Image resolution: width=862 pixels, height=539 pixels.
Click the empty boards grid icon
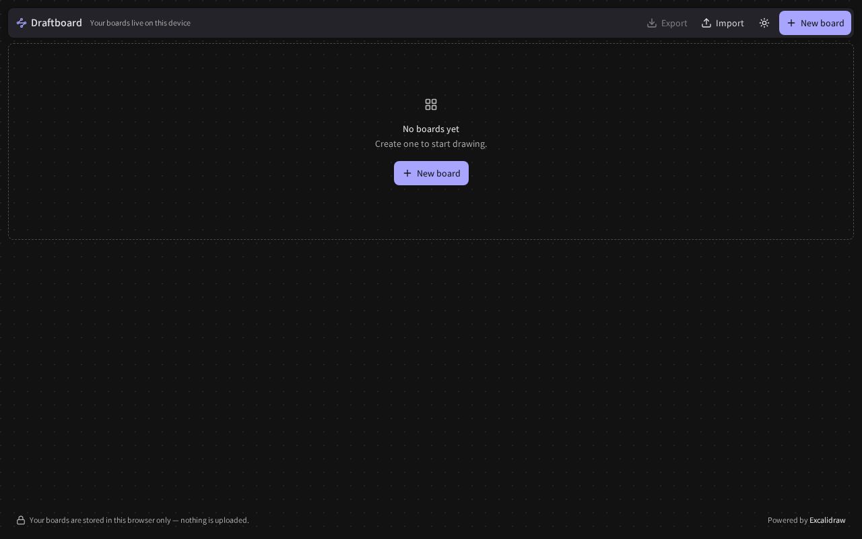coord(431,104)
